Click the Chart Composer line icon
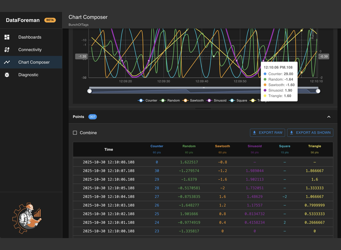Image resolution: width=341 pixels, height=250 pixels. coord(7,62)
